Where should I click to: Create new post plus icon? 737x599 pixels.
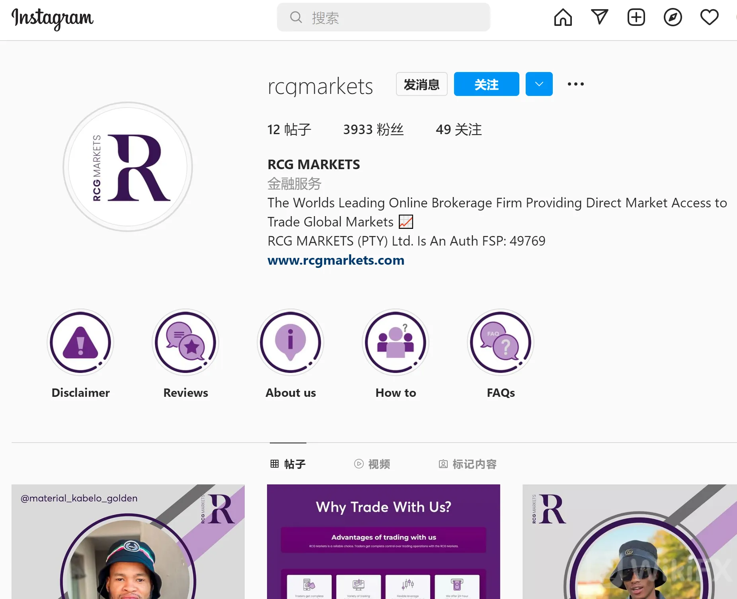636,18
